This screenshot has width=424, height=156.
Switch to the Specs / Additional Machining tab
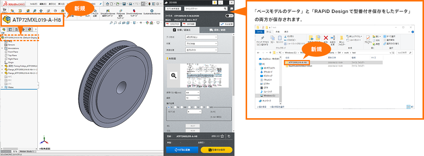(182, 30)
